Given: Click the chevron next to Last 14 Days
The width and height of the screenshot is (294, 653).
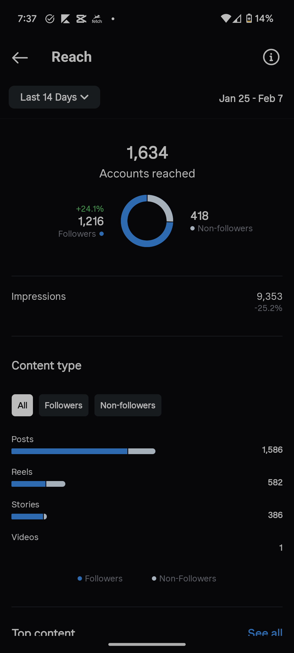Looking at the screenshot, I should pos(85,97).
